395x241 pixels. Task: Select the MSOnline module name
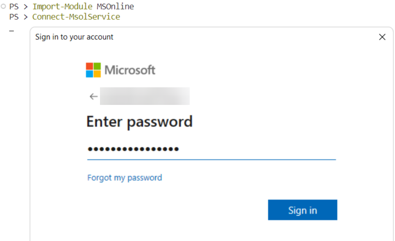click(116, 6)
